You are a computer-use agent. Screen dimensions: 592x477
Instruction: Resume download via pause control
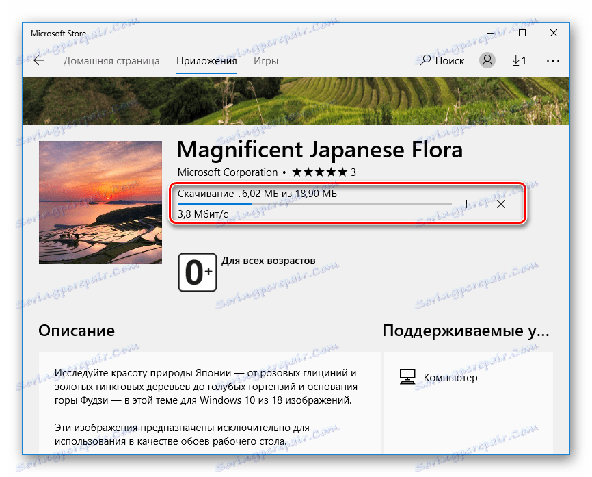(470, 204)
